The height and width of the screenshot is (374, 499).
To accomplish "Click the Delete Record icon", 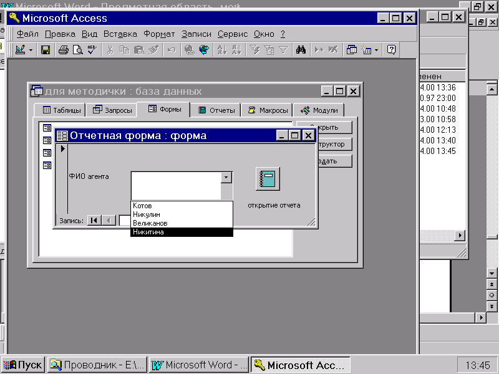I will coord(333,50).
